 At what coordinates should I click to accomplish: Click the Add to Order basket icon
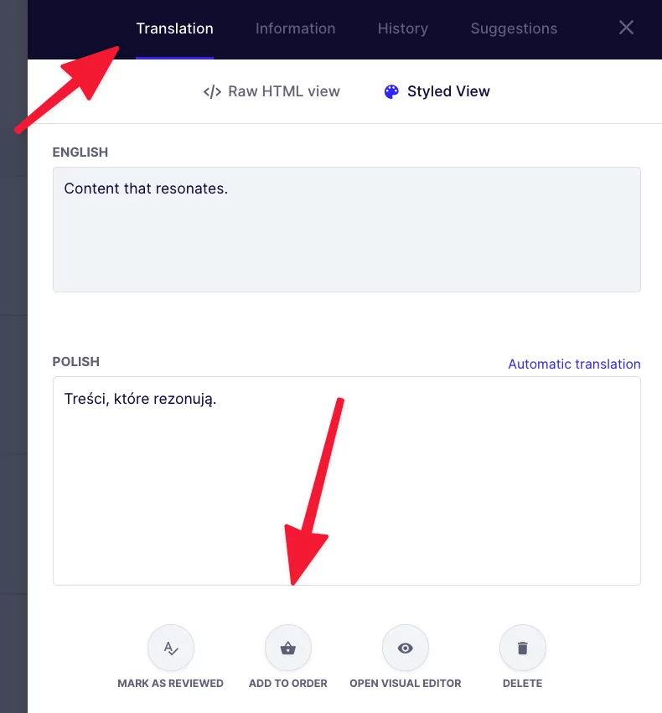coord(287,648)
